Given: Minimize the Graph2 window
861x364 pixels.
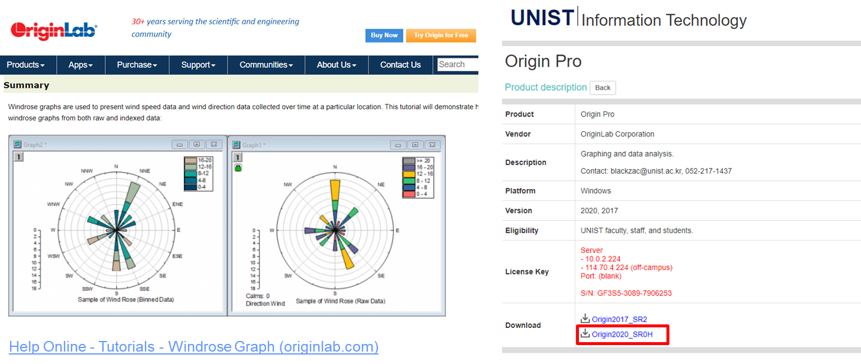Looking at the screenshot, I should pos(180,144).
